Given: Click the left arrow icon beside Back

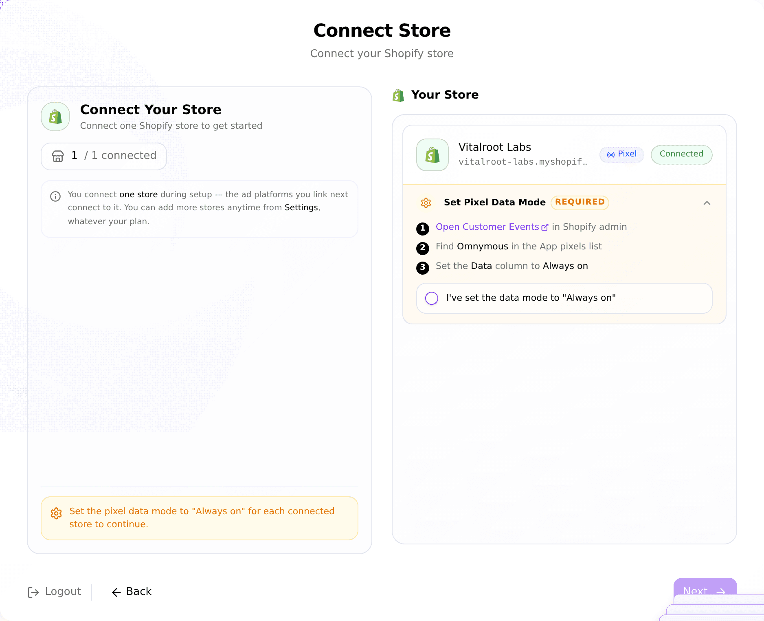Looking at the screenshot, I should coord(116,592).
